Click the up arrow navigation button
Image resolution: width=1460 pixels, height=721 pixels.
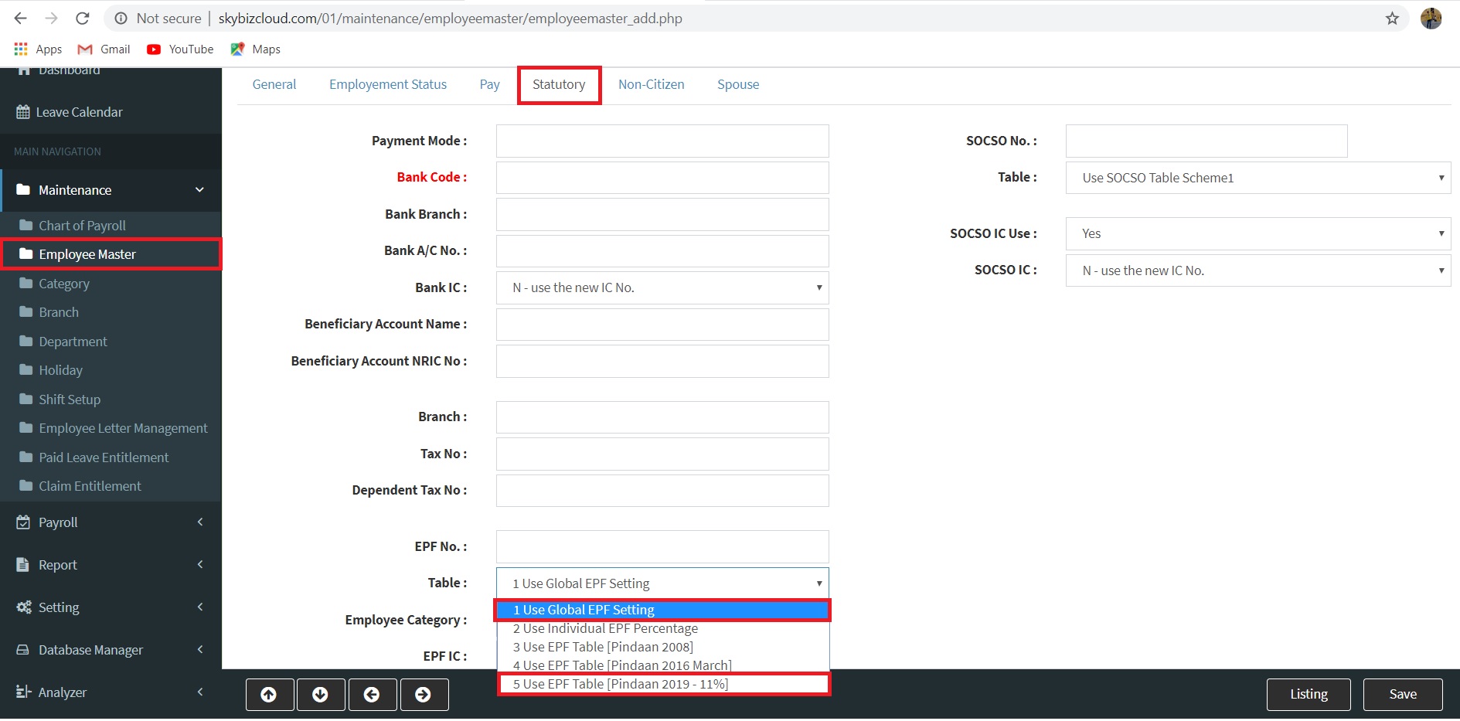pos(269,695)
